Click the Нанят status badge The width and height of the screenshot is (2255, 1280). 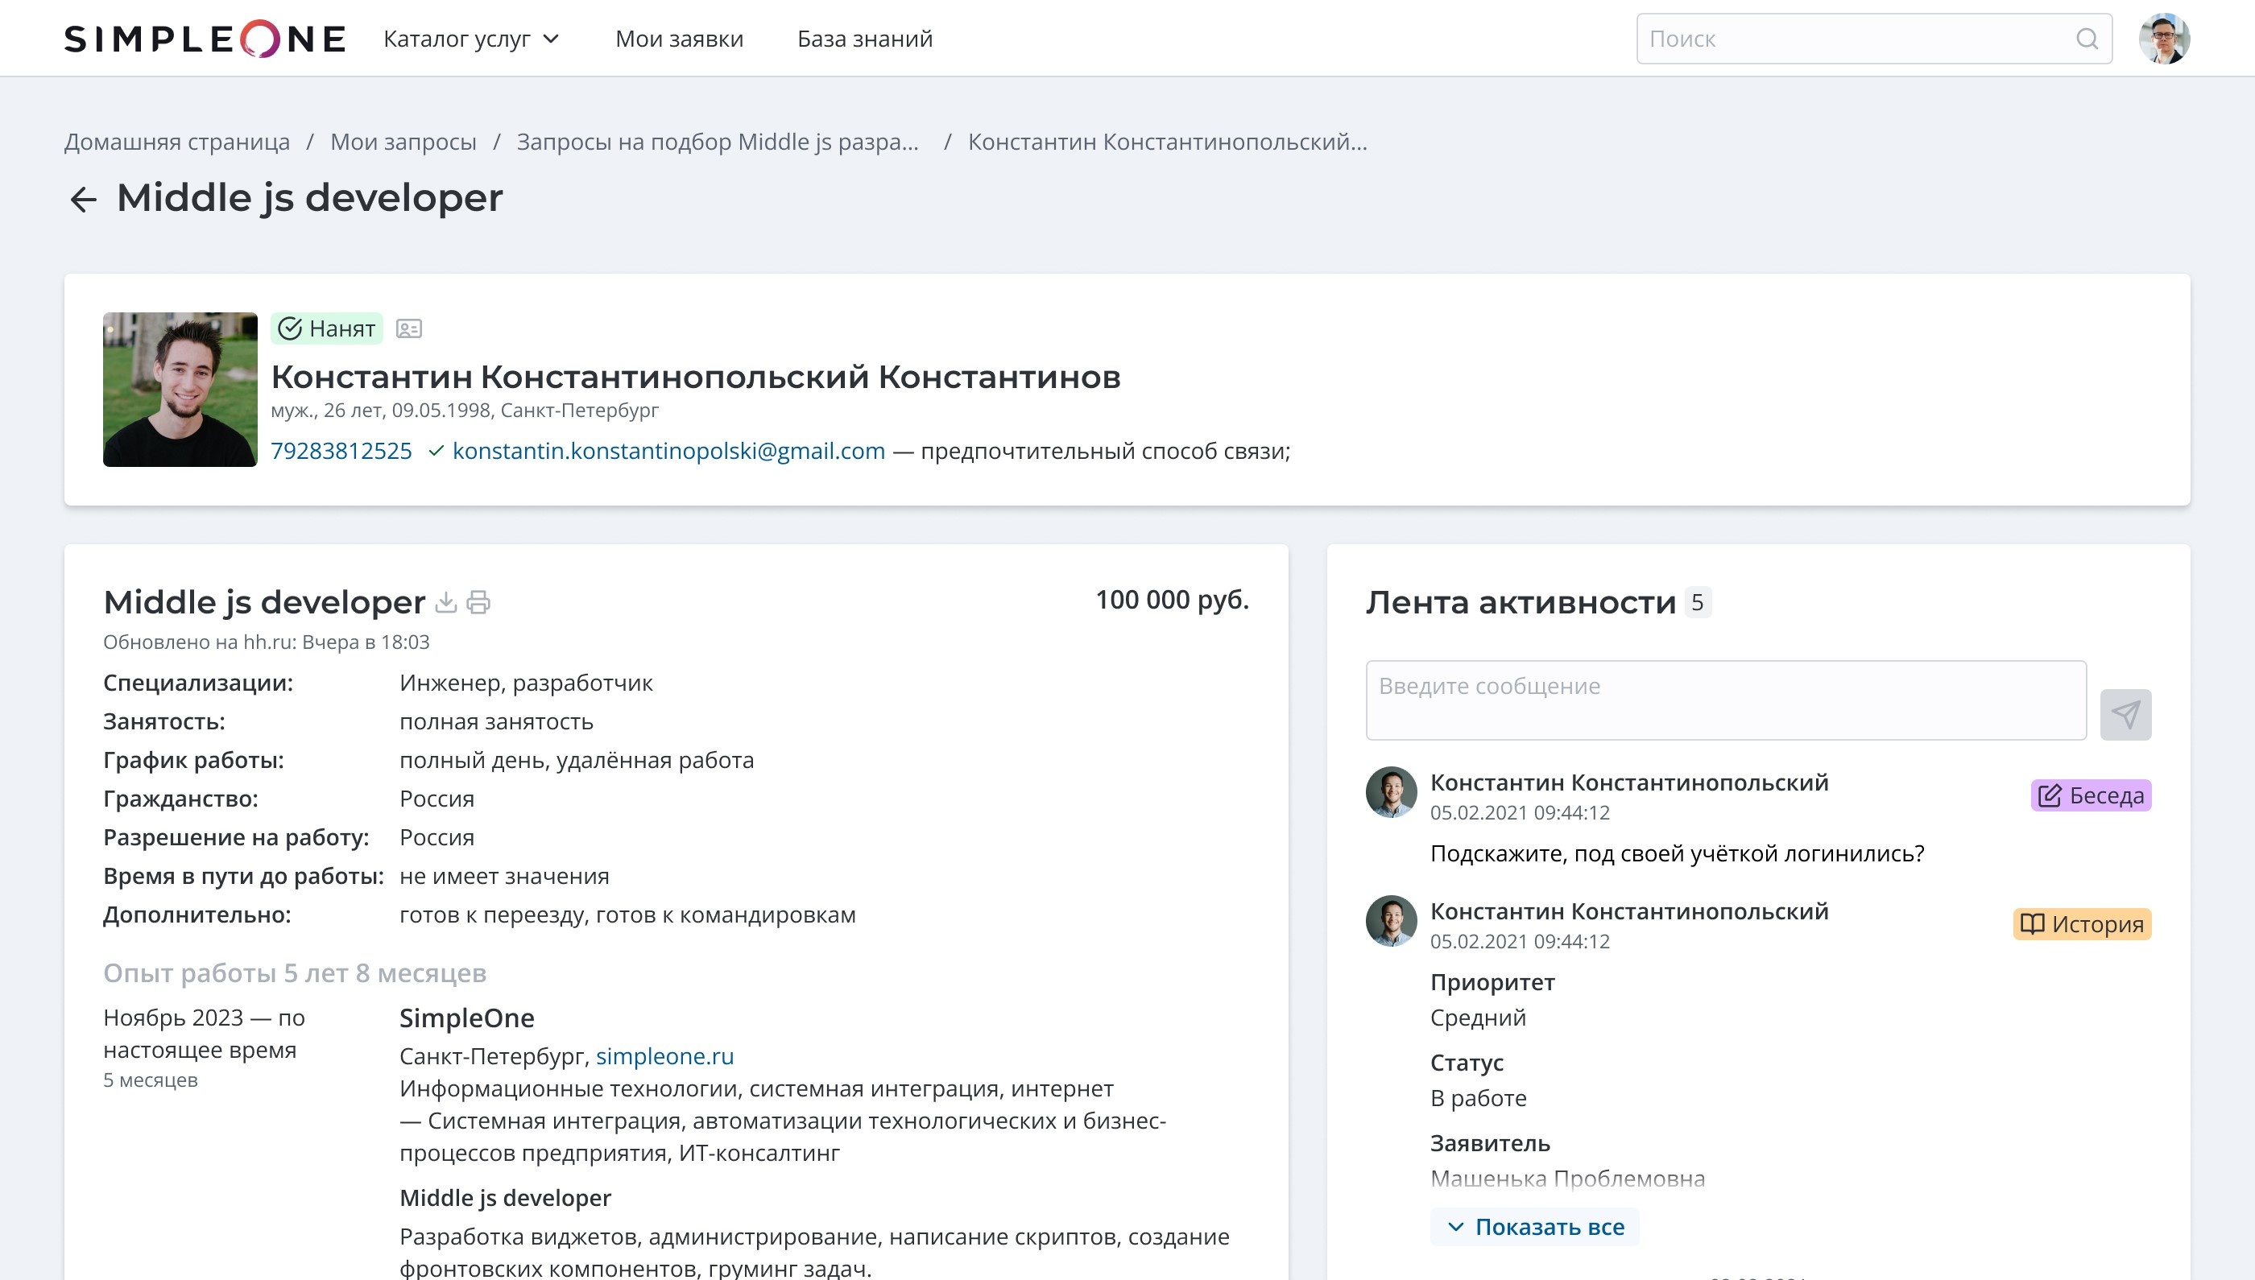(x=326, y=328)
